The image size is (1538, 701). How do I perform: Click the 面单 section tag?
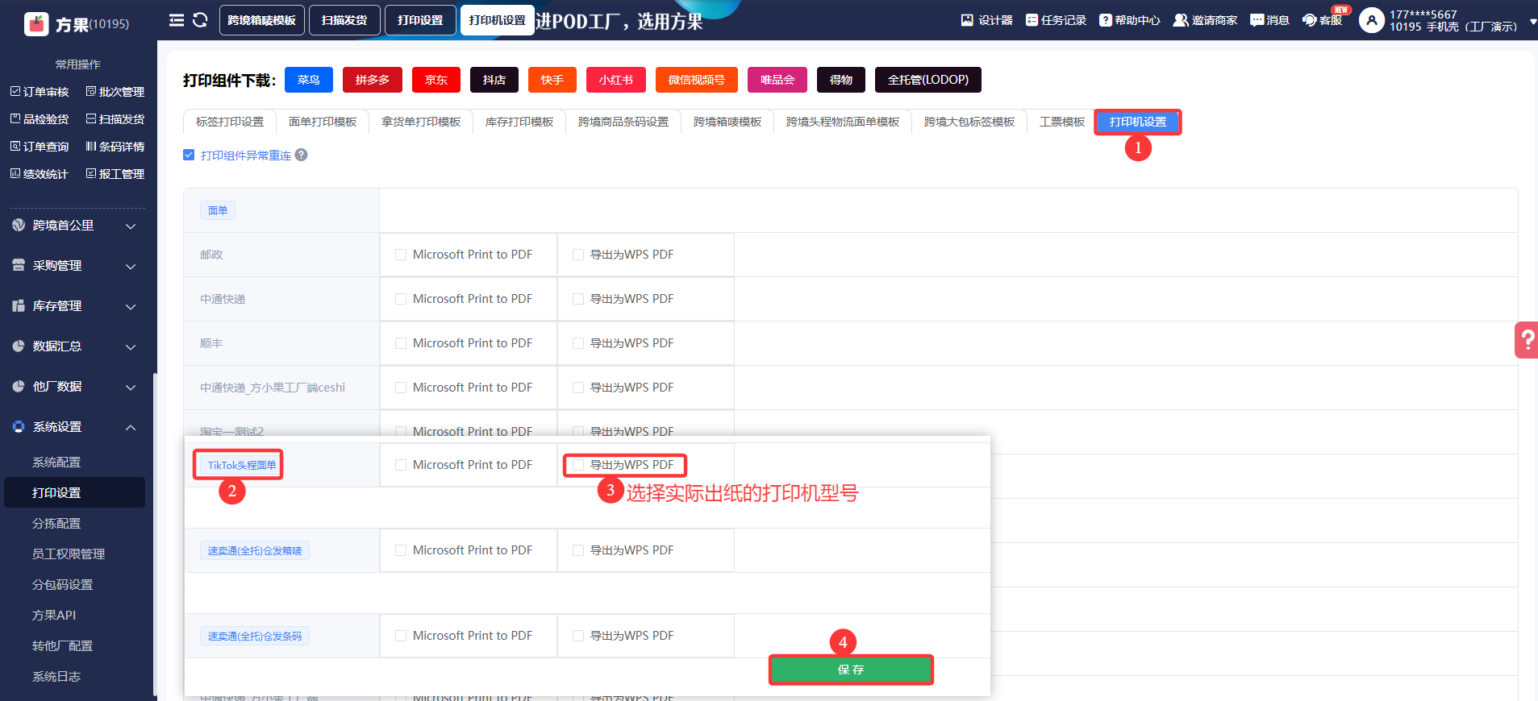pos(218,210)
